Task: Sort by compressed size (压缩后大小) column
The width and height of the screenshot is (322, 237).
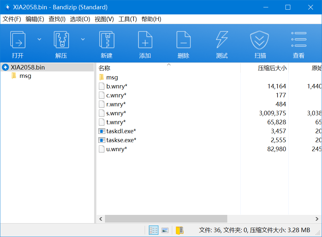Action: [x=272, y=68]
